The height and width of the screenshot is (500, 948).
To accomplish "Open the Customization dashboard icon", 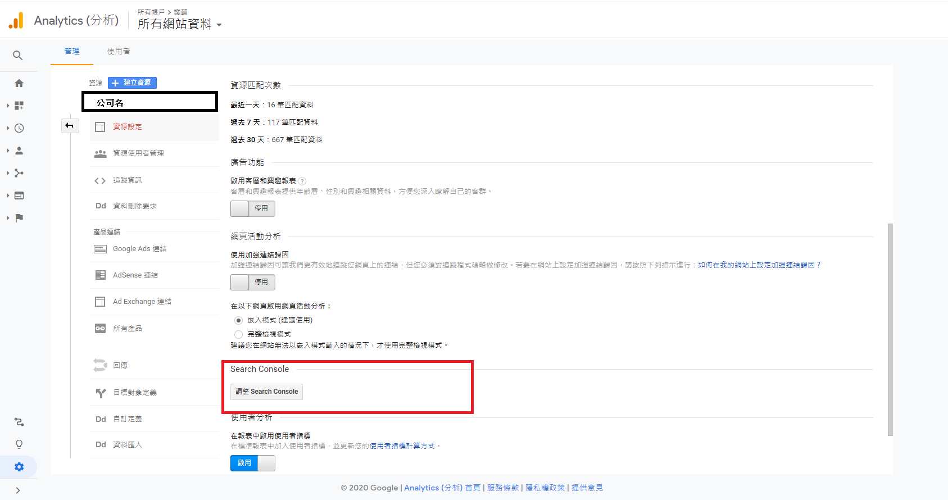I will (x=19, y=106).
